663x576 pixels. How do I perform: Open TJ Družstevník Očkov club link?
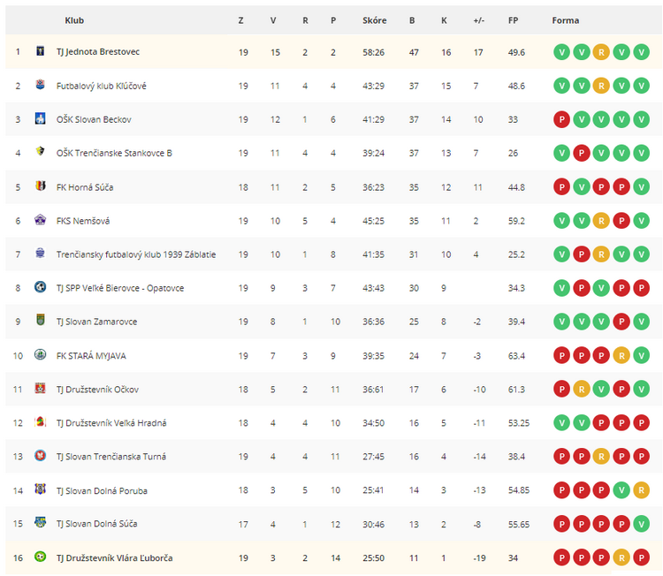[x=97, y=390]
